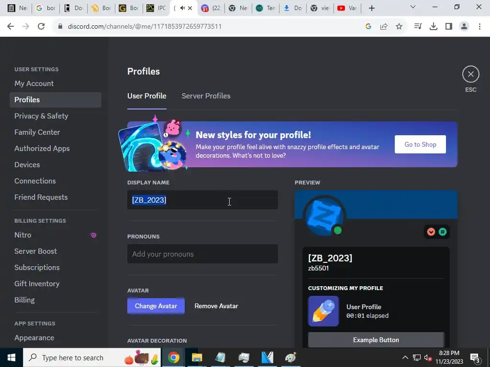Open Billing settings
This screenshot has width=490, height=367.
(x=56, y=300)
